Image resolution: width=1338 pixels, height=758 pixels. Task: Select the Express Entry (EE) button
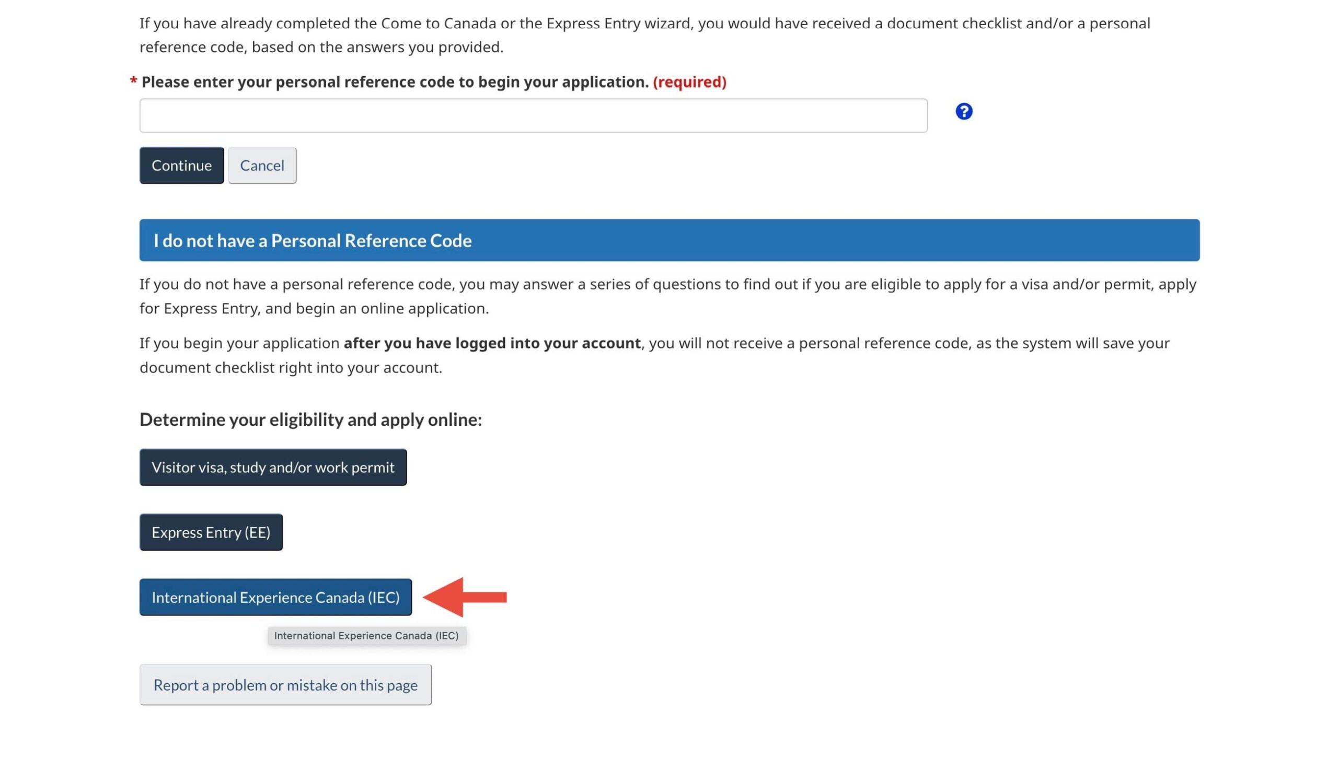[211, 532]
